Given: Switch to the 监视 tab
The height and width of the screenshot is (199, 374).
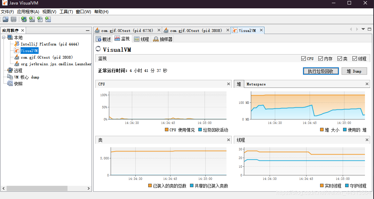Looking at the screenshot, I should [x=122, y=39].
